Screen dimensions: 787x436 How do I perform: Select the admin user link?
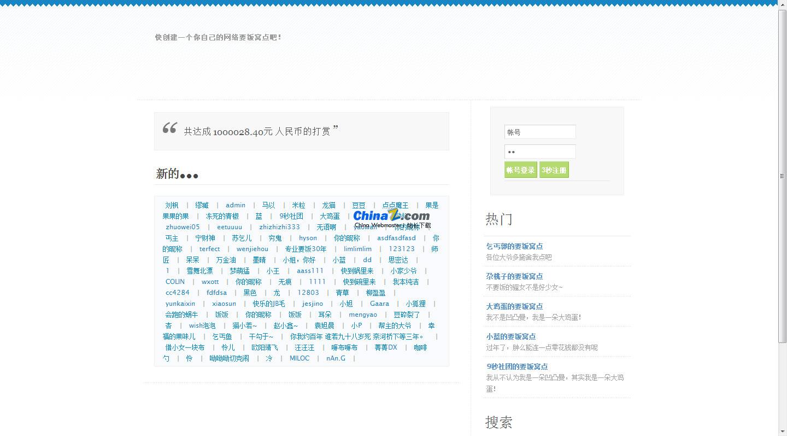[x=236, y=205]
